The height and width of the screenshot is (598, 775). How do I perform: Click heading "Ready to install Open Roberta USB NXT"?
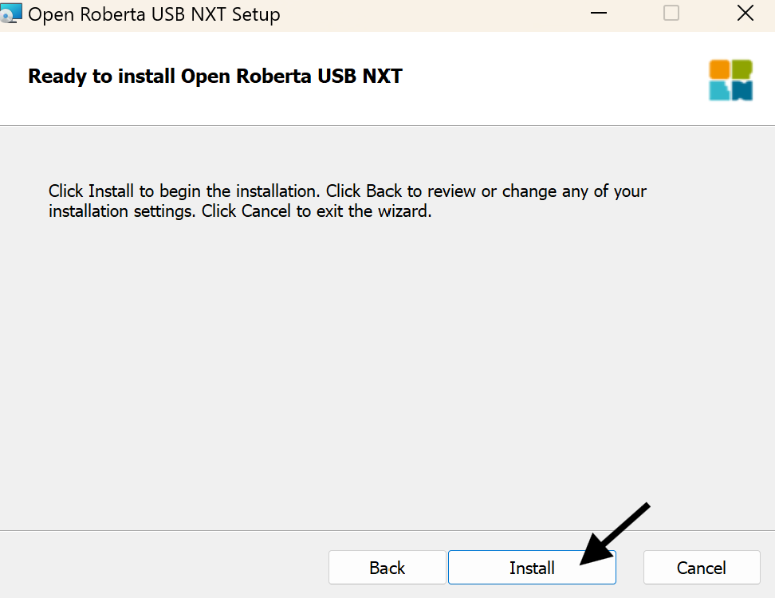(215, 76)
